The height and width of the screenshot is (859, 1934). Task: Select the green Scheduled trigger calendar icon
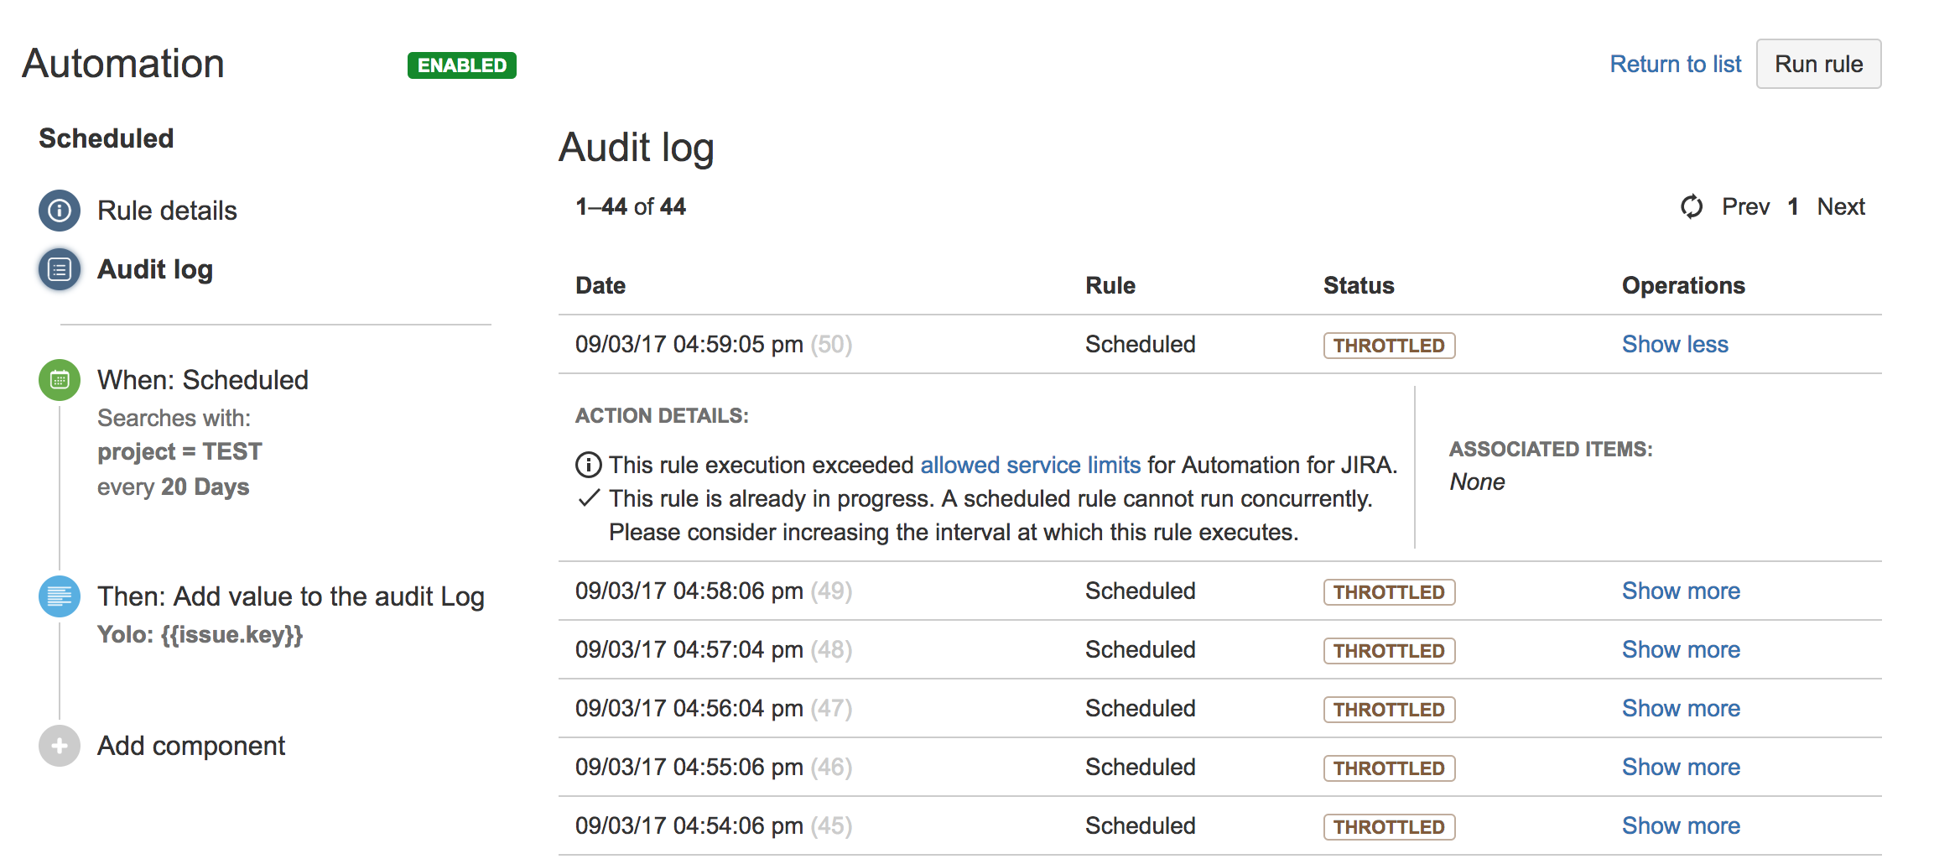coord(59,380)
